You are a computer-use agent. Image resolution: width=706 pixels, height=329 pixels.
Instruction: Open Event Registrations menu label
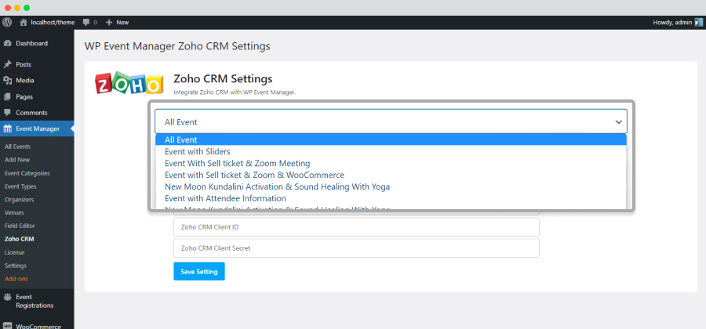pos(35,301)
